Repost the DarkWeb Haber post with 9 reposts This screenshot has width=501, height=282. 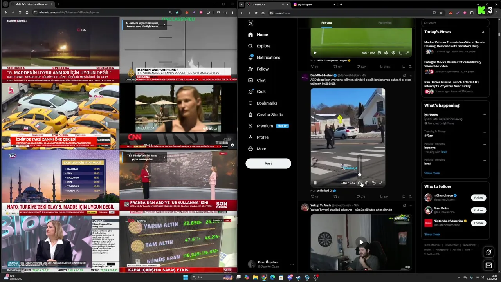[x=336, y=197]
